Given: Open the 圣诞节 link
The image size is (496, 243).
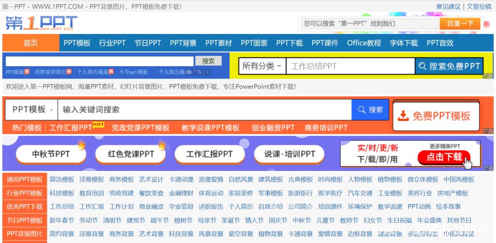Looking at the screenshot, I should click(x=231, y=220).
